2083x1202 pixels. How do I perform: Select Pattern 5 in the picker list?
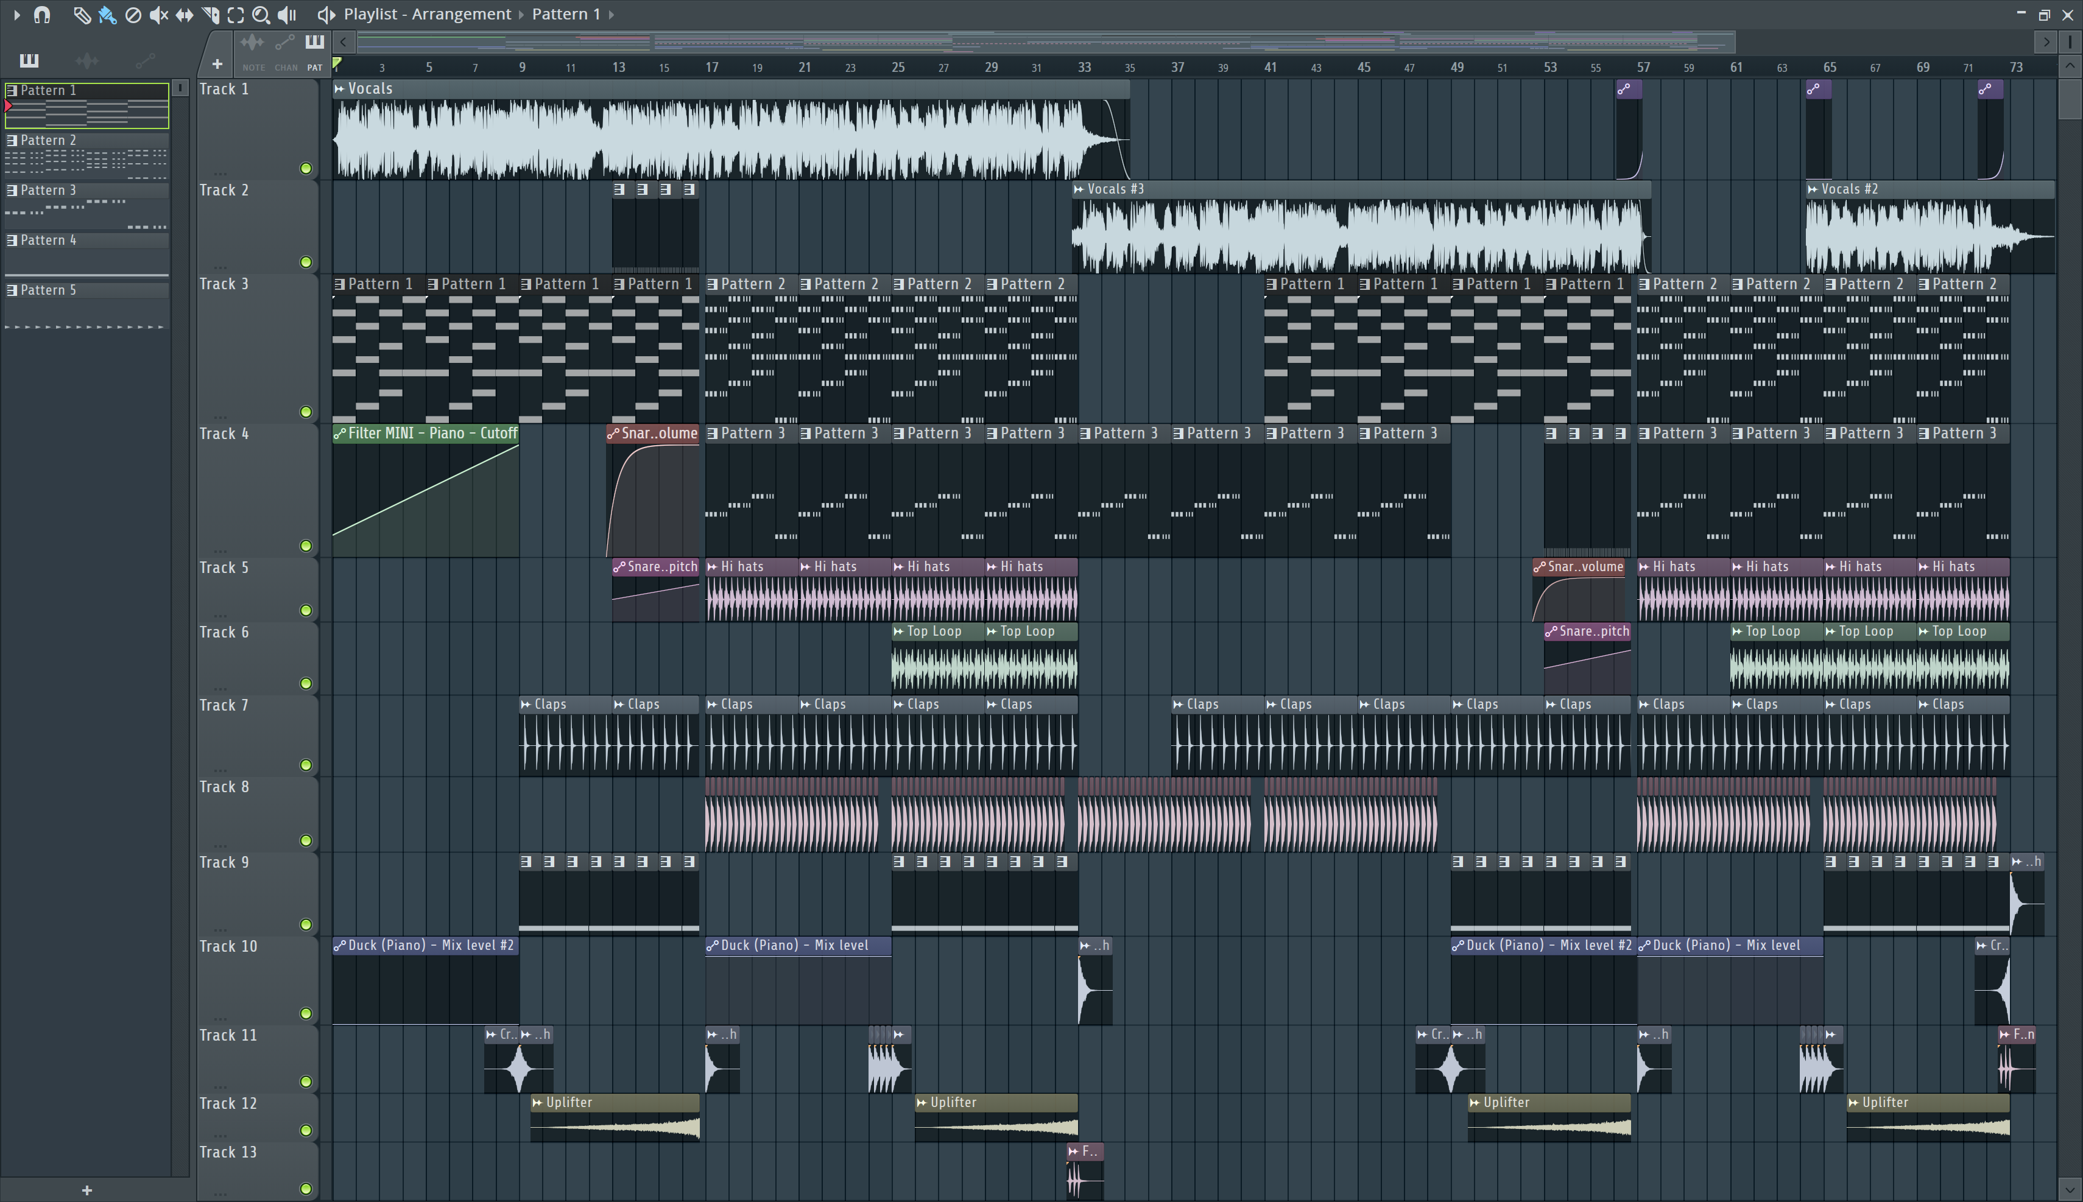(x=86, y=306)
